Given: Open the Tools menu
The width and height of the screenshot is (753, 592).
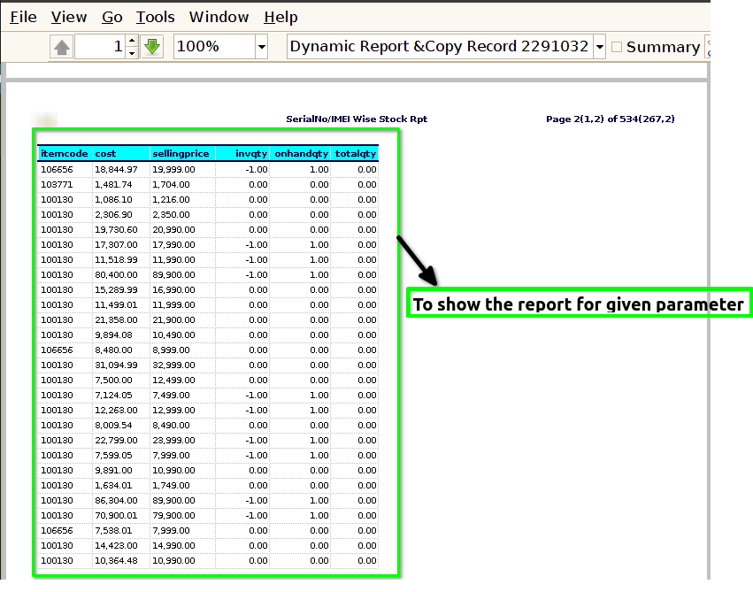Looking at the screenshot, I should (x=155, y=18).
